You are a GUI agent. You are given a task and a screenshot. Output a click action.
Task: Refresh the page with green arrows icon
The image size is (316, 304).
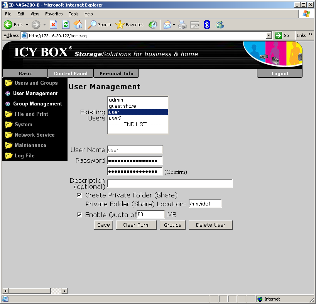coord(66,25)
